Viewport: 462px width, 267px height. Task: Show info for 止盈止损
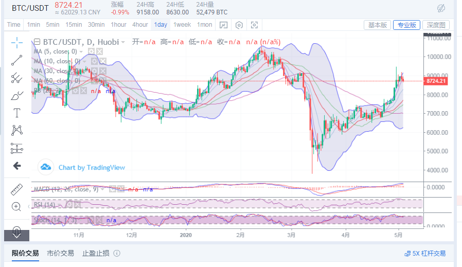tap(117, 254)
